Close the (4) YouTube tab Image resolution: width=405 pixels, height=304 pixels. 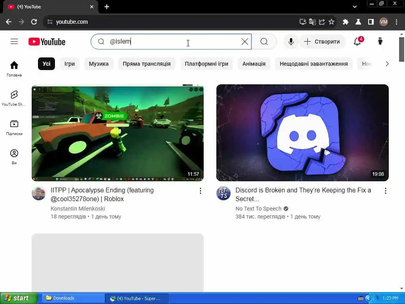tap(92, 7)
